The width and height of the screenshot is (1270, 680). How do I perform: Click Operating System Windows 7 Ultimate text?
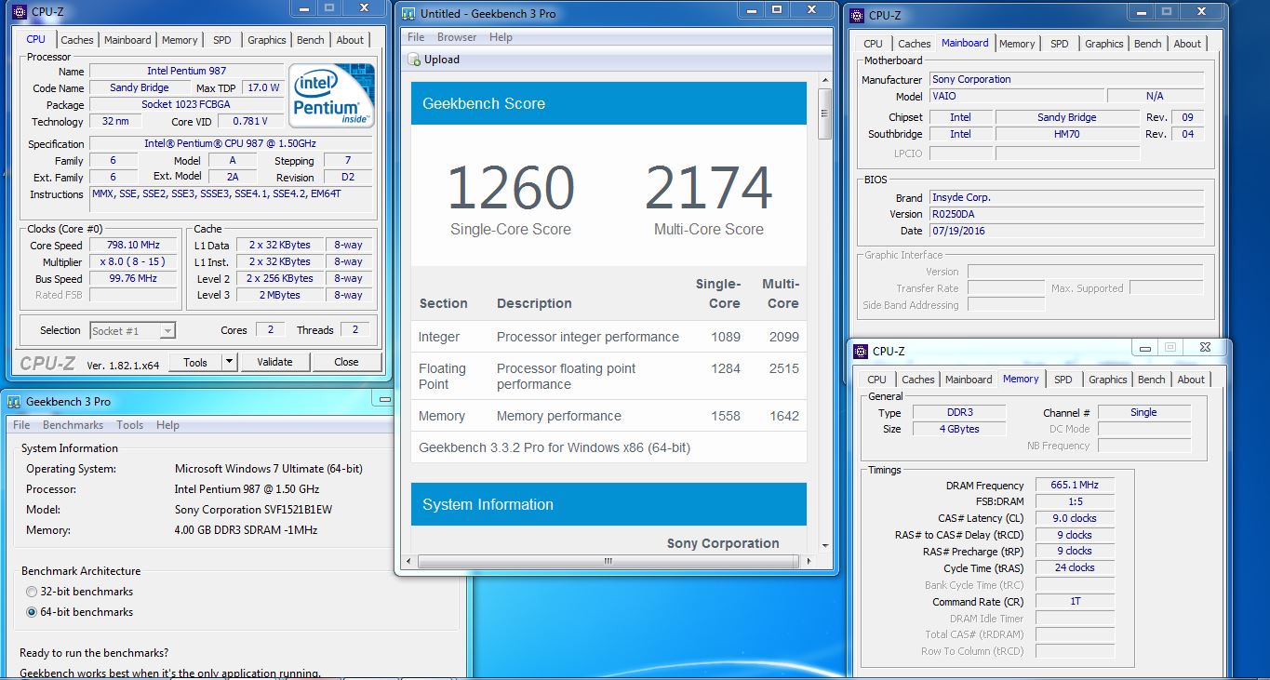[269, 469]
